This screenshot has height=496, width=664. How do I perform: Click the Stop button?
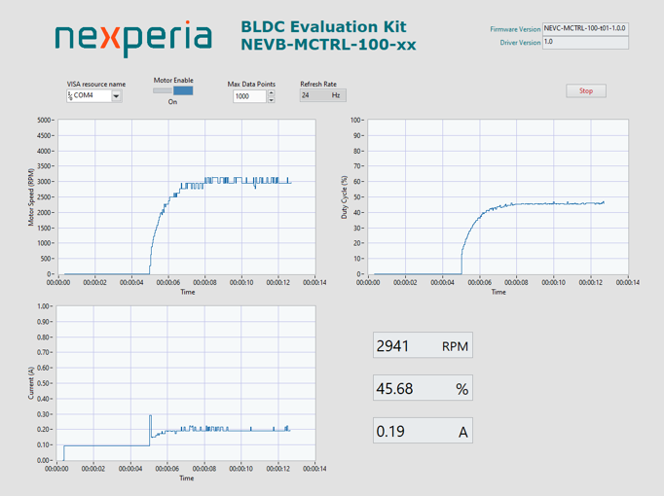[x=586, y=90]
